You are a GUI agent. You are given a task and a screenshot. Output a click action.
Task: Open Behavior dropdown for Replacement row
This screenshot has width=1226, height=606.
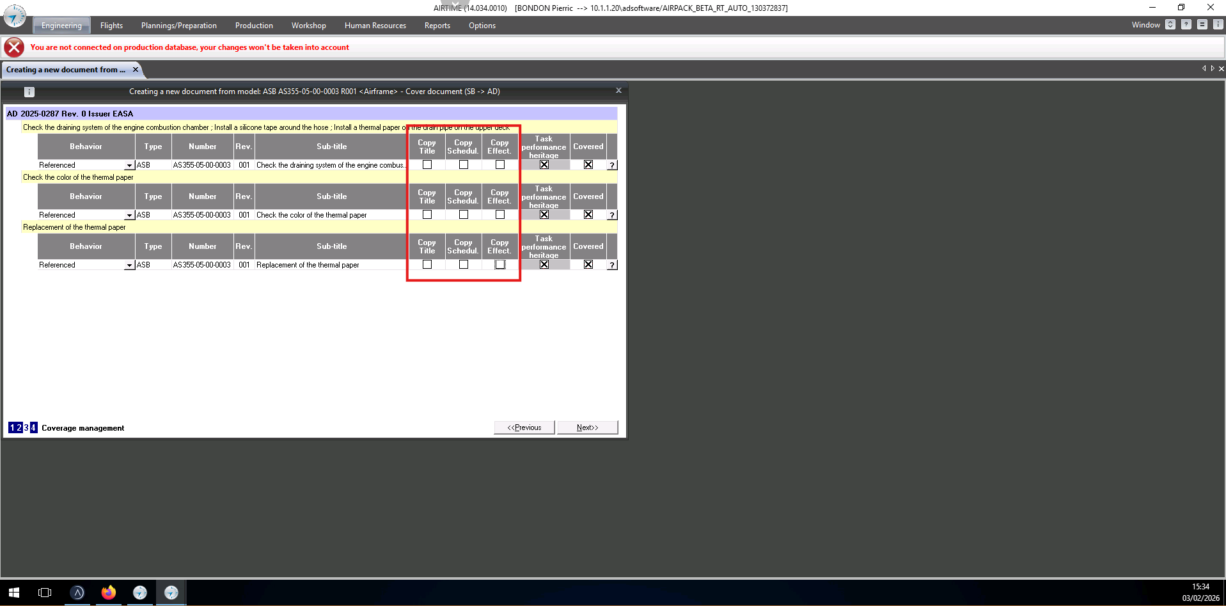[x=129, y=265]
